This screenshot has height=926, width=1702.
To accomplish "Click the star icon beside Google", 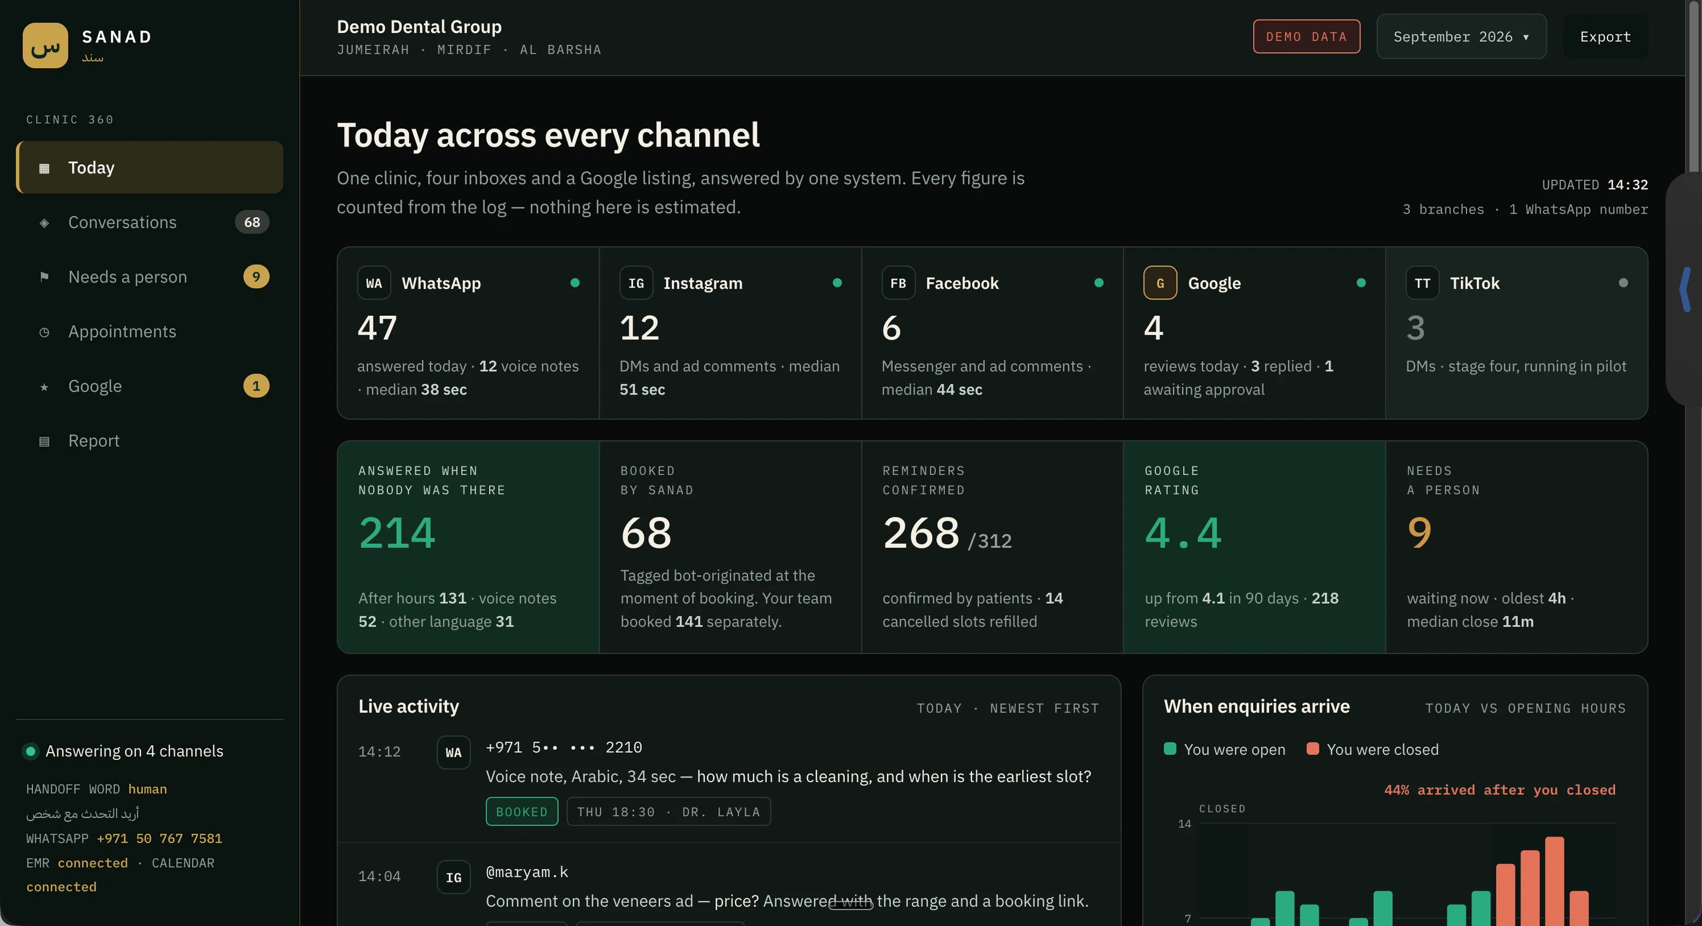I will pyautogui.click(x=44, y=386).
